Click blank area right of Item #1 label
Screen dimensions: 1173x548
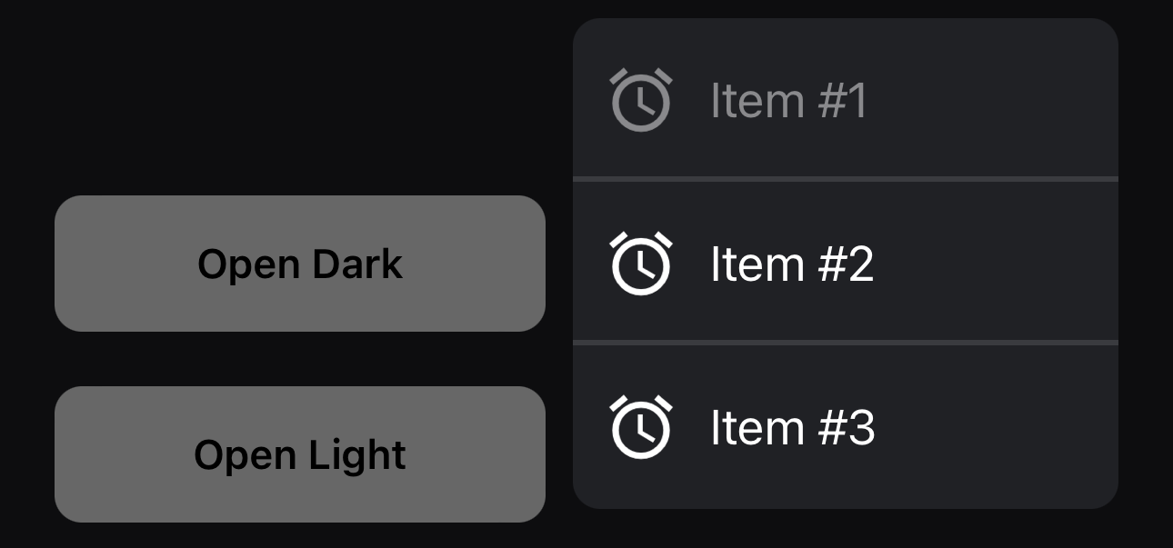[x=1000, y=100]
